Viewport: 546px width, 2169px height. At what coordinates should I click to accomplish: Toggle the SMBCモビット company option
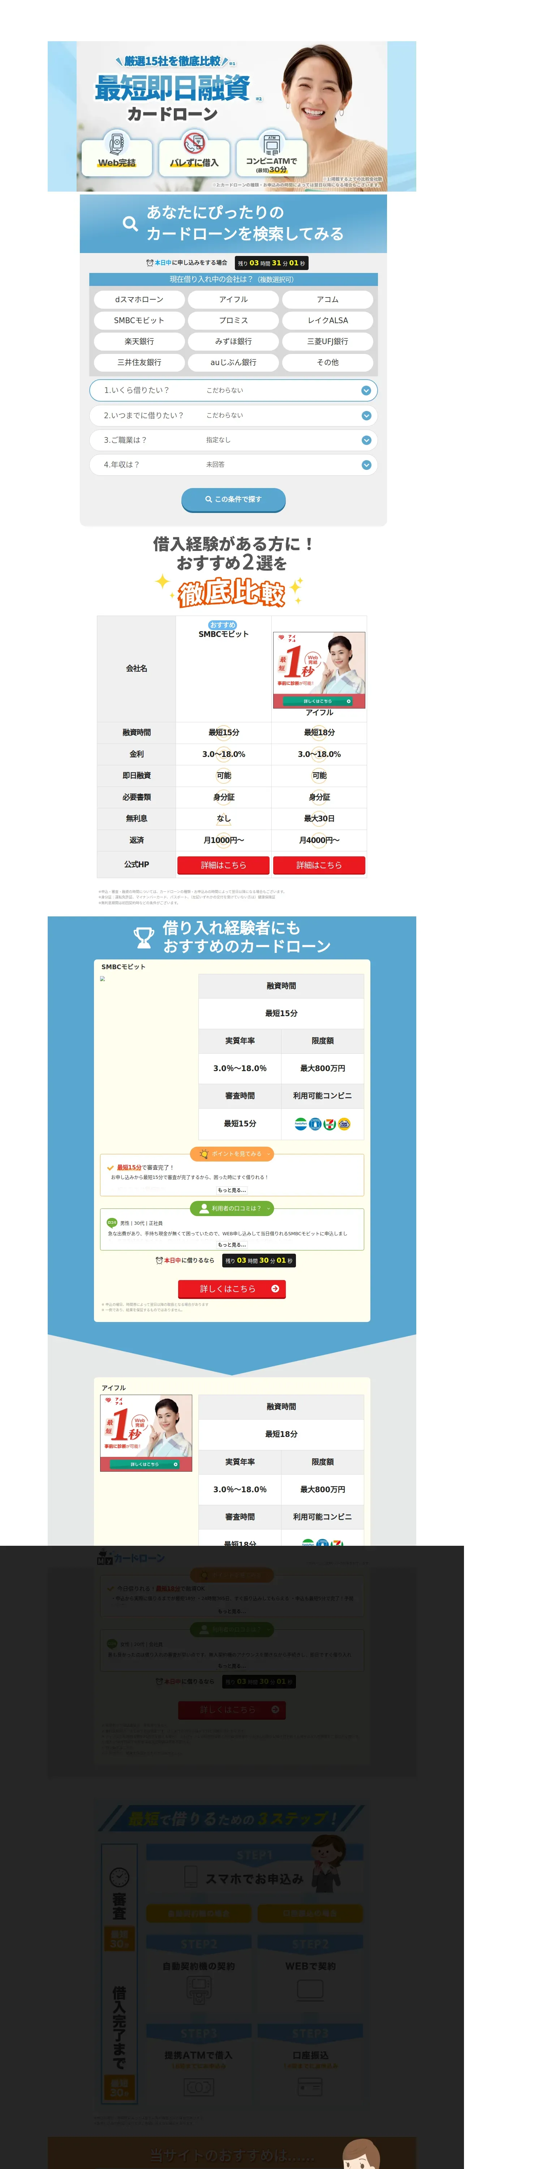tap(139, 320)
